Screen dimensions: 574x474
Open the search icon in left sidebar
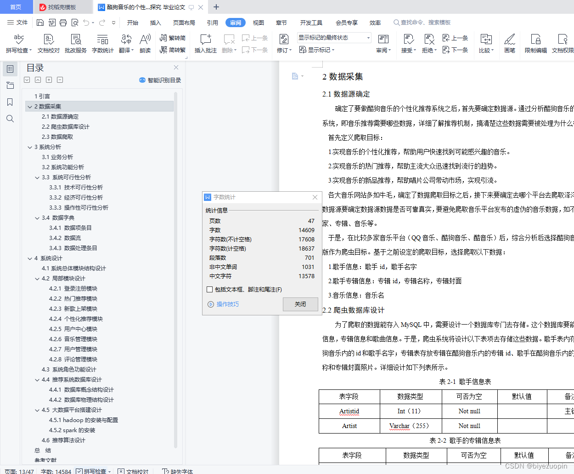pyautogui.click(x=10, y=119)
